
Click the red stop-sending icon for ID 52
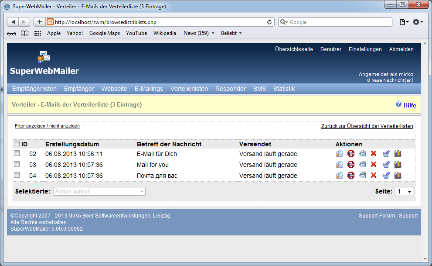pos(351,153)
